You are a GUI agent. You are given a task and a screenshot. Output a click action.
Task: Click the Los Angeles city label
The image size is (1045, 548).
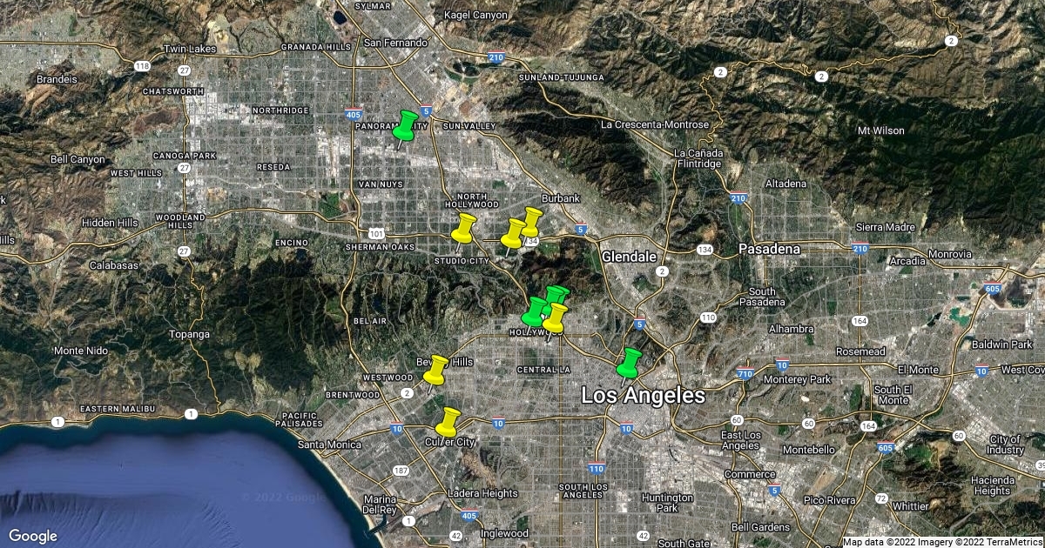point(643,396)
